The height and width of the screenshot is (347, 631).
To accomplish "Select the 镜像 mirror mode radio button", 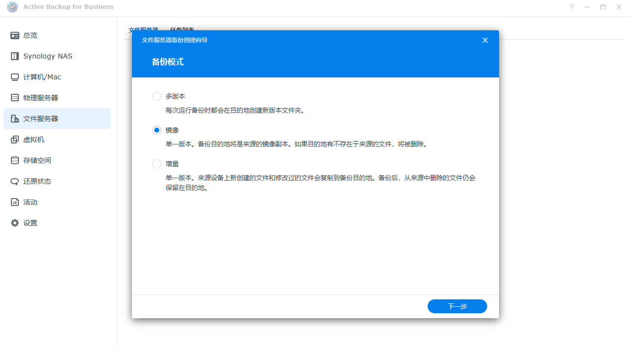I will click(x=157, y=130).
